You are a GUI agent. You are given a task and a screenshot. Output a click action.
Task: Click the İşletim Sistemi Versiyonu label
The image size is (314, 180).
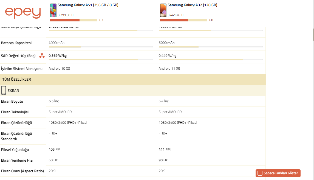[22, 69]
